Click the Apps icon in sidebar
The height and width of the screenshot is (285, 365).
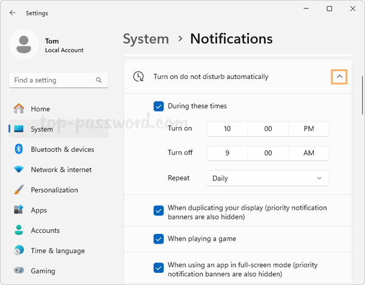[19, 210]
